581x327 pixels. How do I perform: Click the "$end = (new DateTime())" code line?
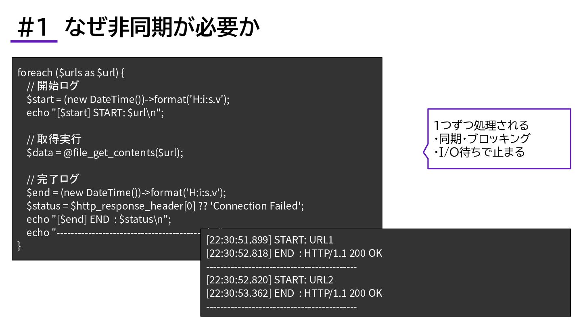pos(126,192)
